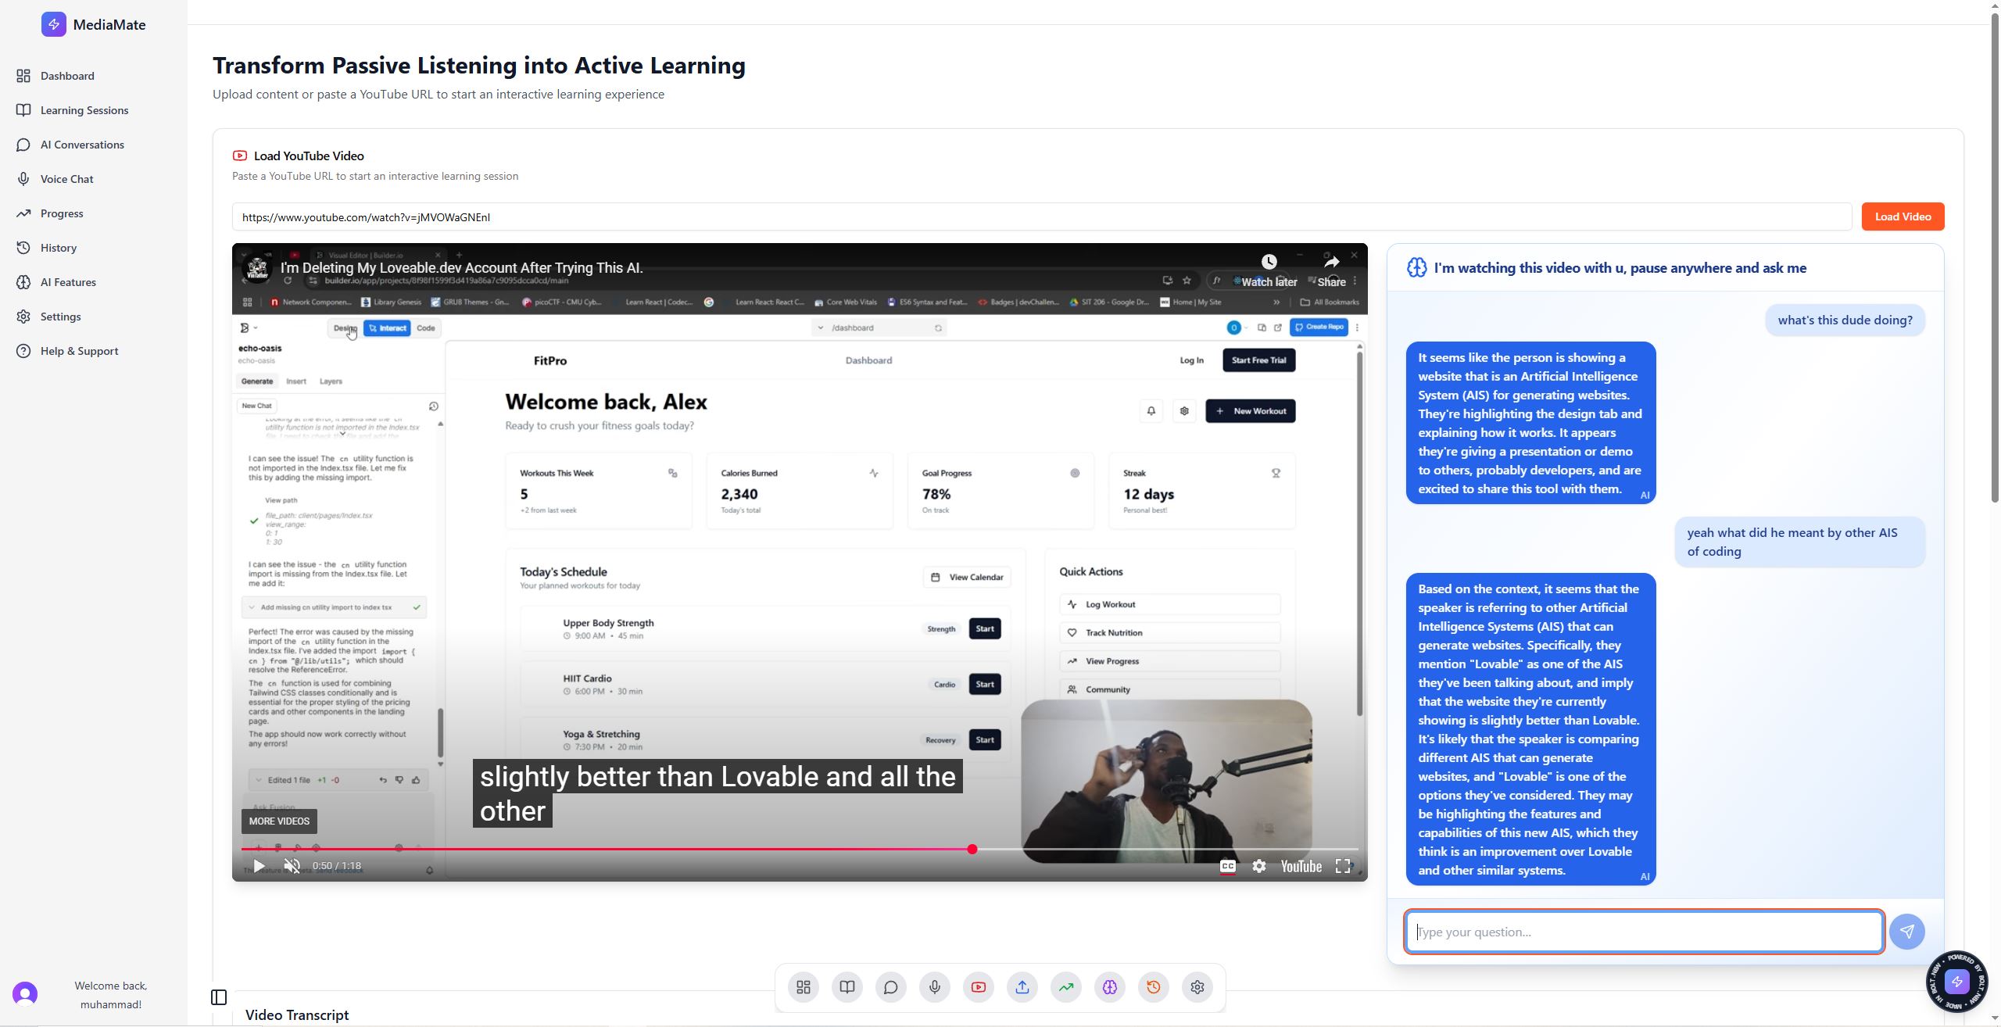Click the brain icon in bottom dock
The image size is (2001, 1027).
click(1109, 987)
